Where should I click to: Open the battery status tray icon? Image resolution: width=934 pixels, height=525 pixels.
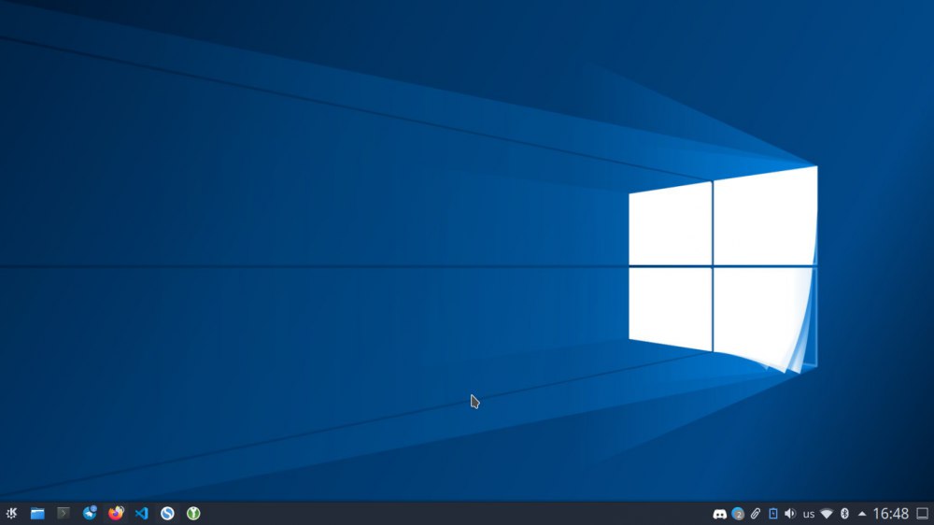[x=773, y=514]
